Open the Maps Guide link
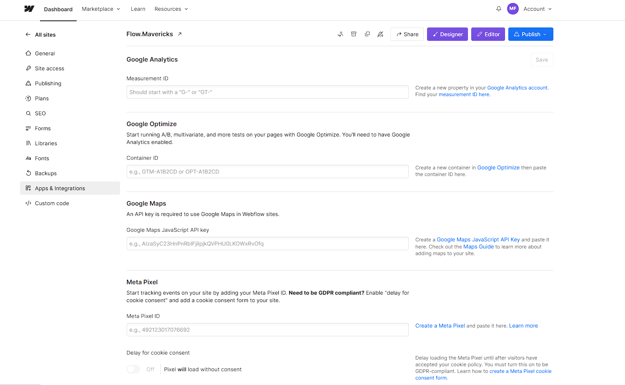 click(478, 247)
